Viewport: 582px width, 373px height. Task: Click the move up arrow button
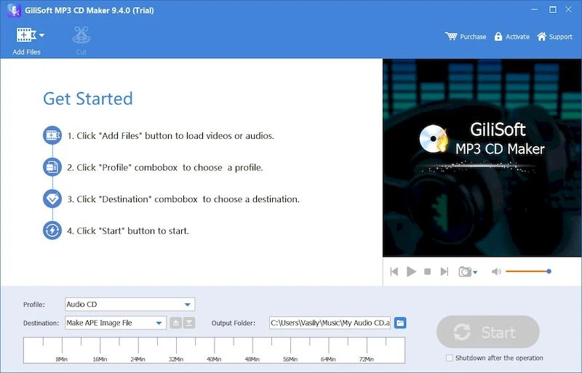[x=175, y=323]
